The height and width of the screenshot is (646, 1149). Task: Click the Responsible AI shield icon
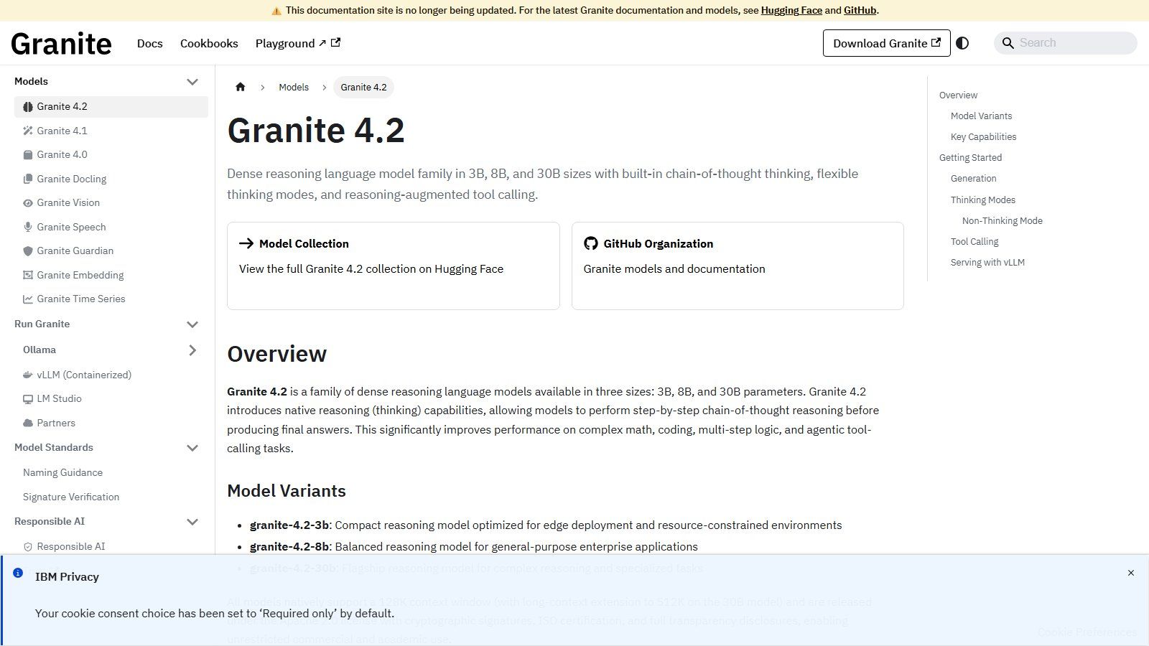point(28,547)
